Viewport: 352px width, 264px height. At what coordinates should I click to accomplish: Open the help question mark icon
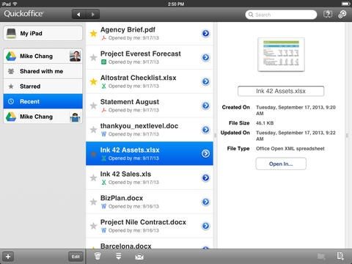click(328, 14)
